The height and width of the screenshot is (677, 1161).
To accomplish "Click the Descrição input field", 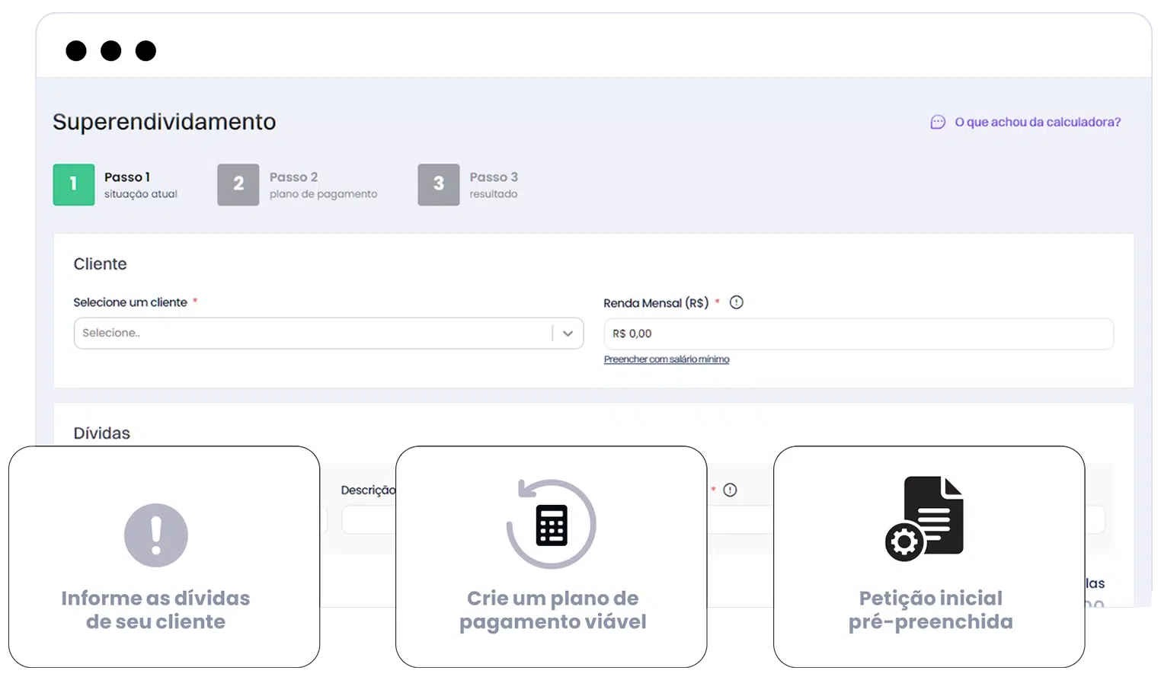I will (x=369, y=520).
